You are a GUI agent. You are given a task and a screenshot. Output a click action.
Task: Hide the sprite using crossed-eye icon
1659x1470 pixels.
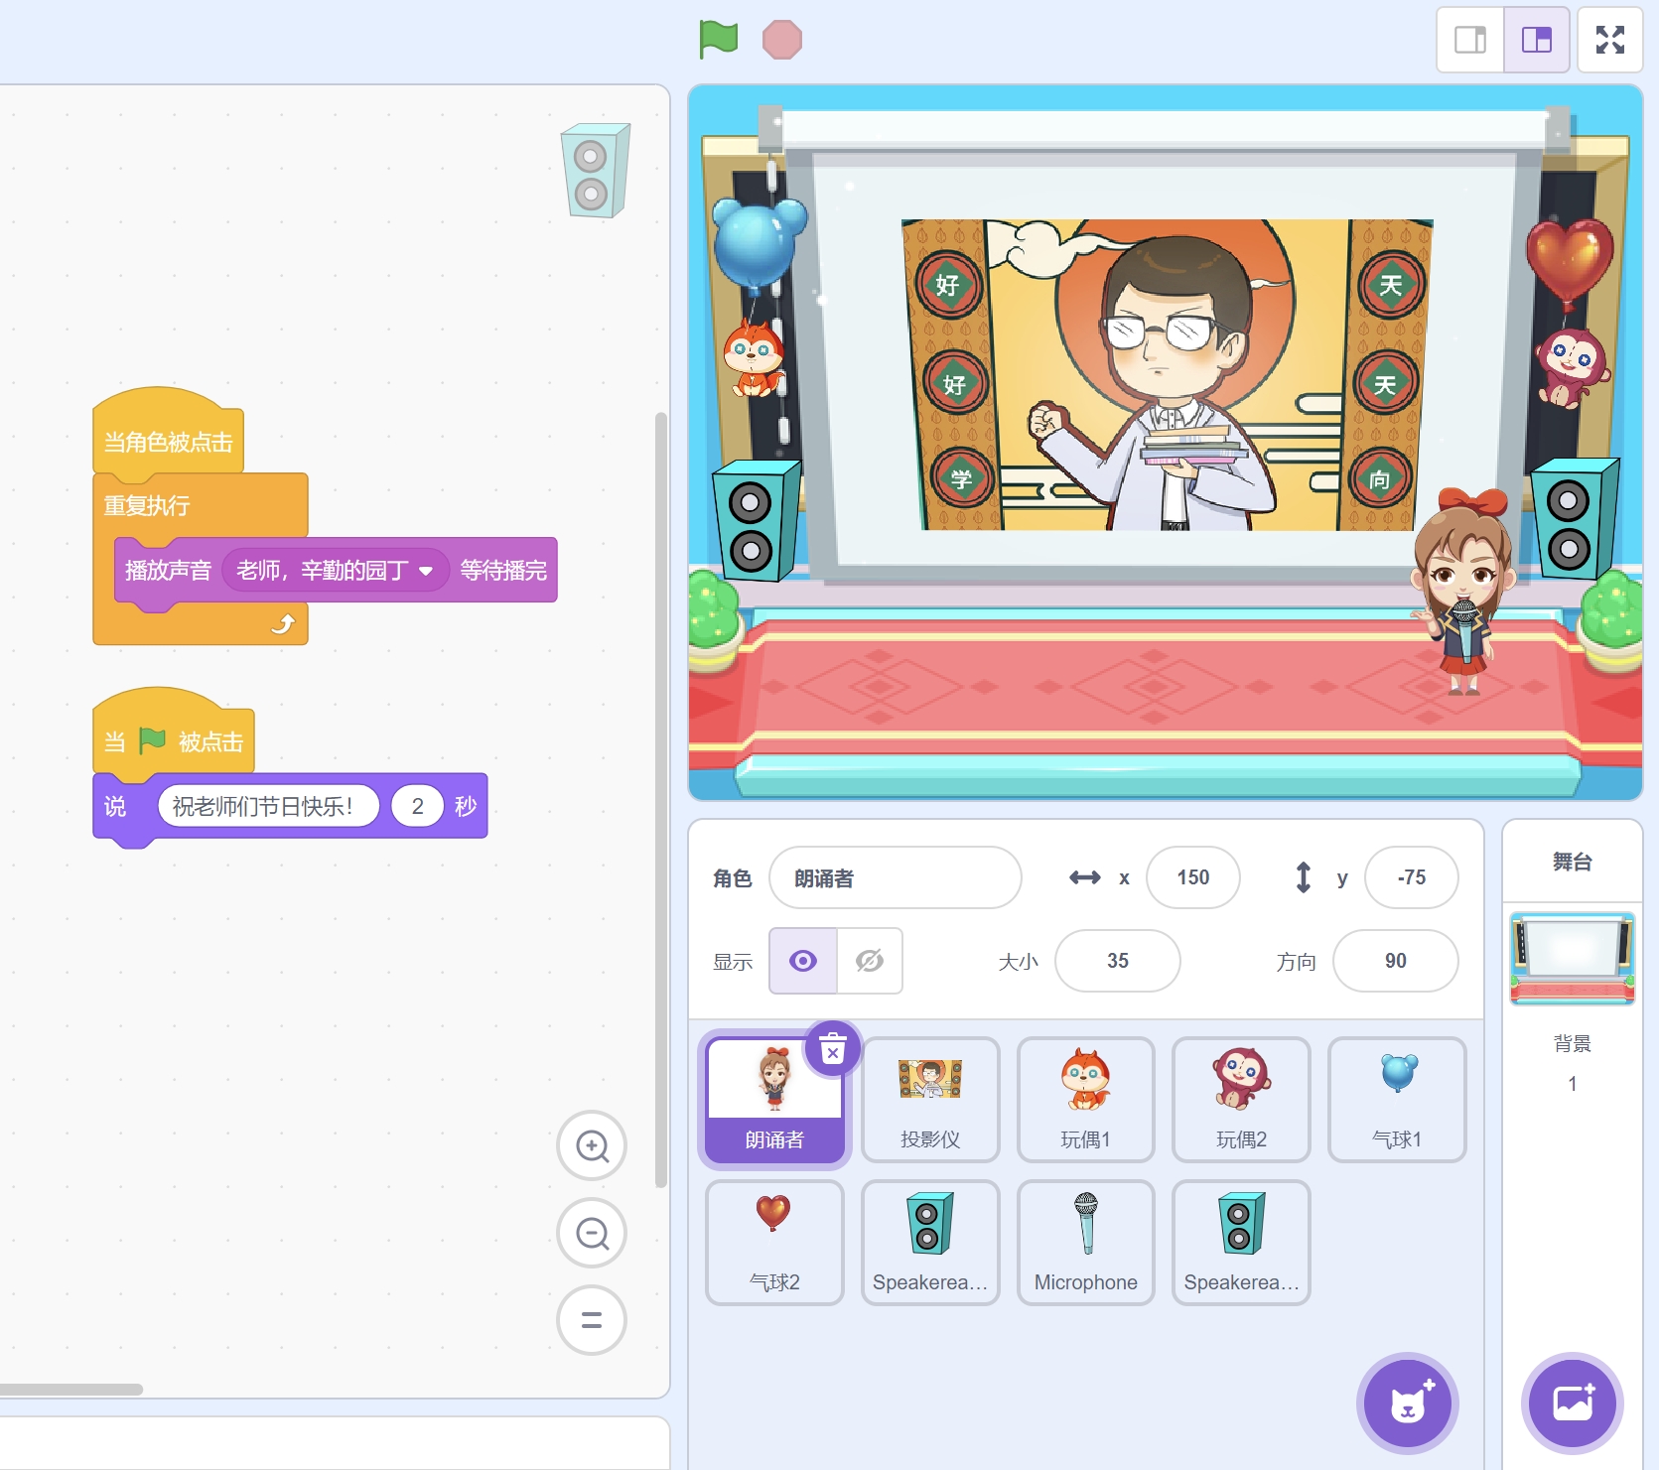click(x=870, y=961)
